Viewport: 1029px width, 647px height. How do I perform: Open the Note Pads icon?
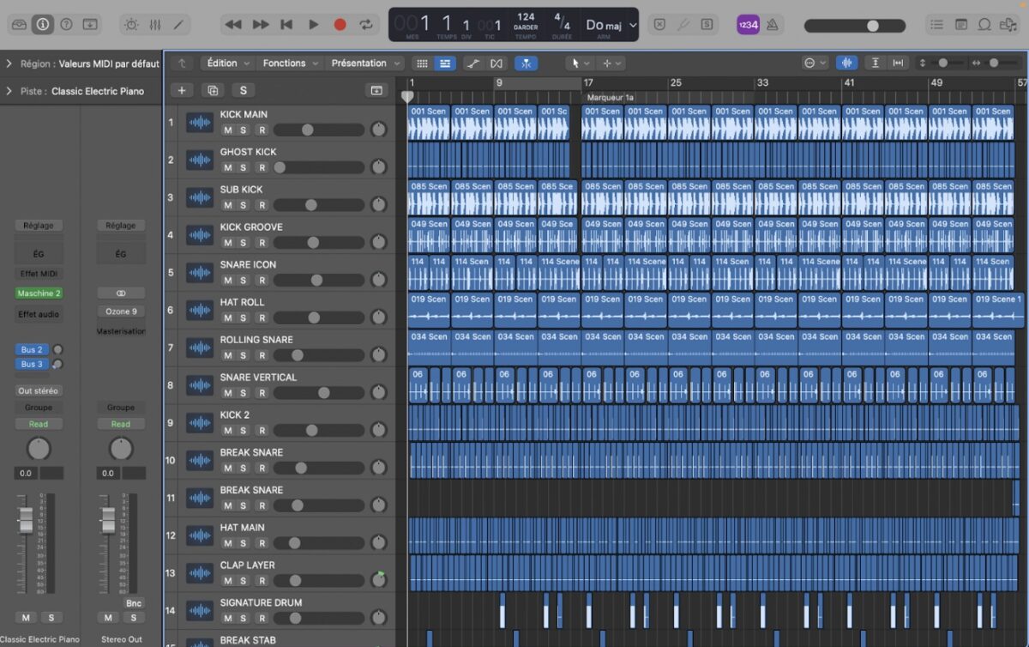pyautogui.click(x=961, y=25)
